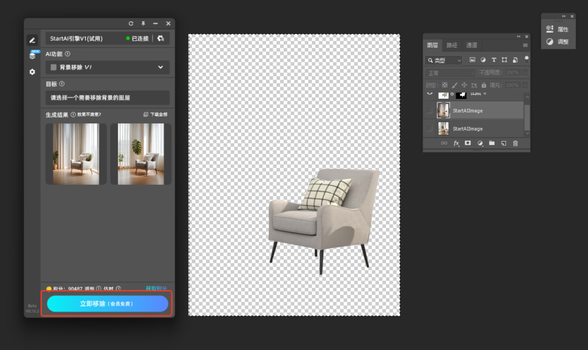Open the fx layer style menu
Image resolution: width=588 pixels, height=350 pixels.
click(457, 143)
